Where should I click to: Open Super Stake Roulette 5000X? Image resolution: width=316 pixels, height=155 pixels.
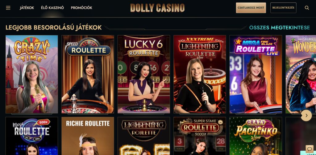(x=200, y=136)
